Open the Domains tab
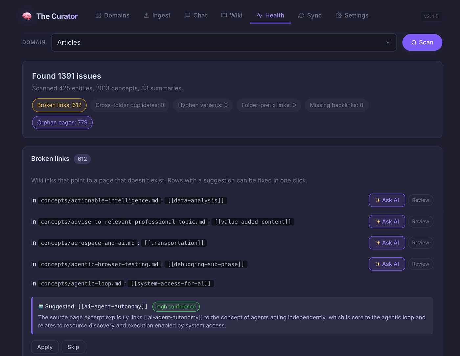Screen dimensions: 460x356 click(113, 15)
